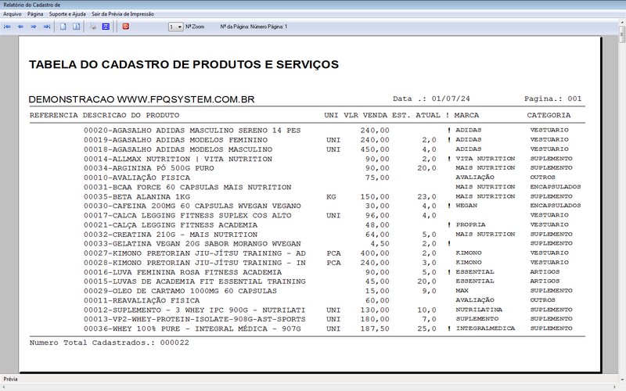Click the vertical scrollbar up arrow
The height and width of the screenshot is (391, 626).
[x=622, y=23]
